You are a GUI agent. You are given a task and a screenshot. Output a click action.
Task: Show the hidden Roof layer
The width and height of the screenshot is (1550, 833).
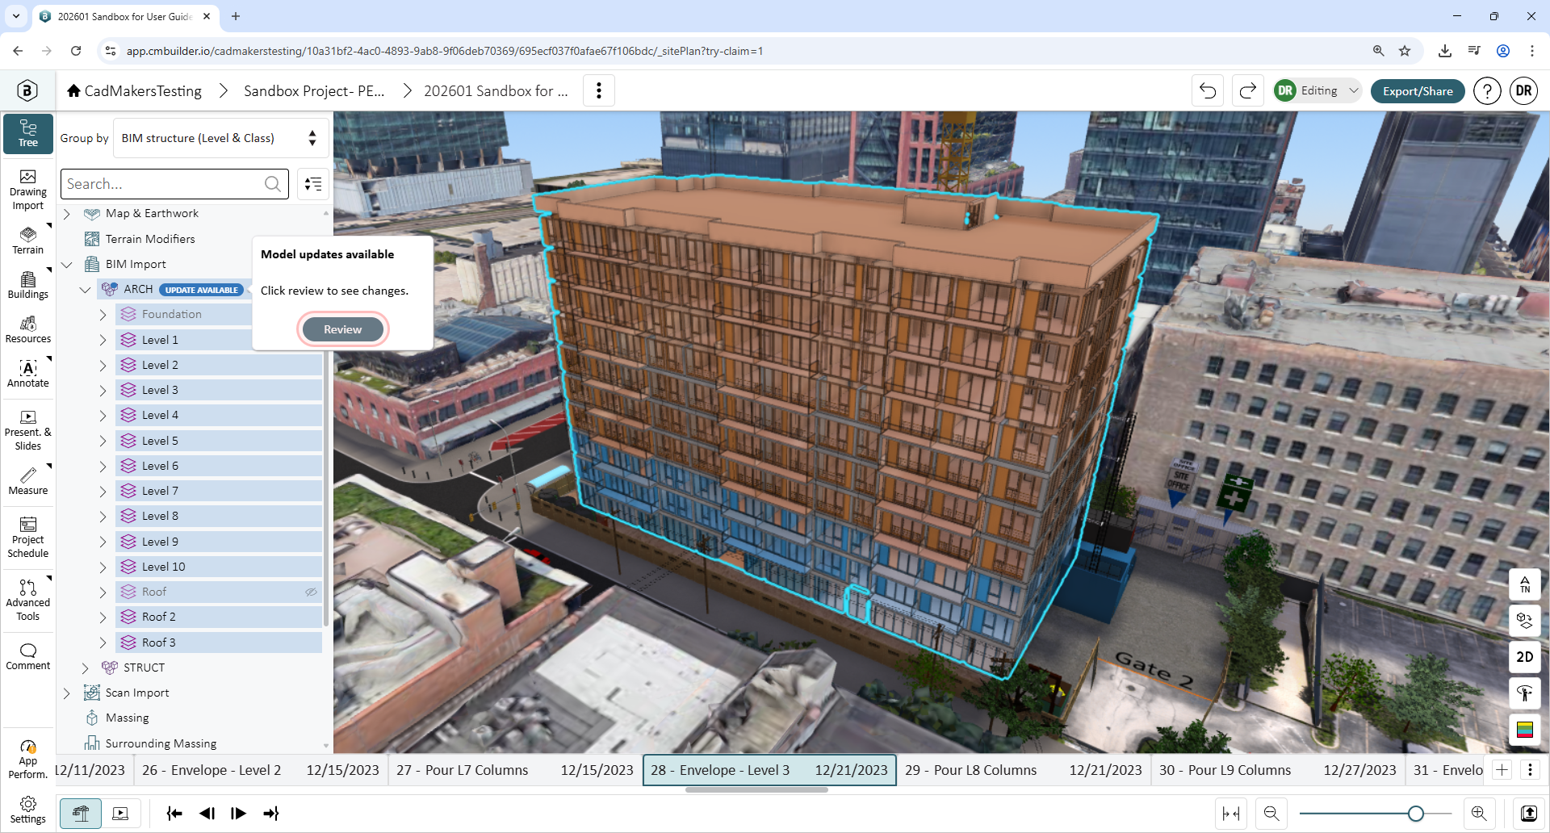tap(311, 592)
